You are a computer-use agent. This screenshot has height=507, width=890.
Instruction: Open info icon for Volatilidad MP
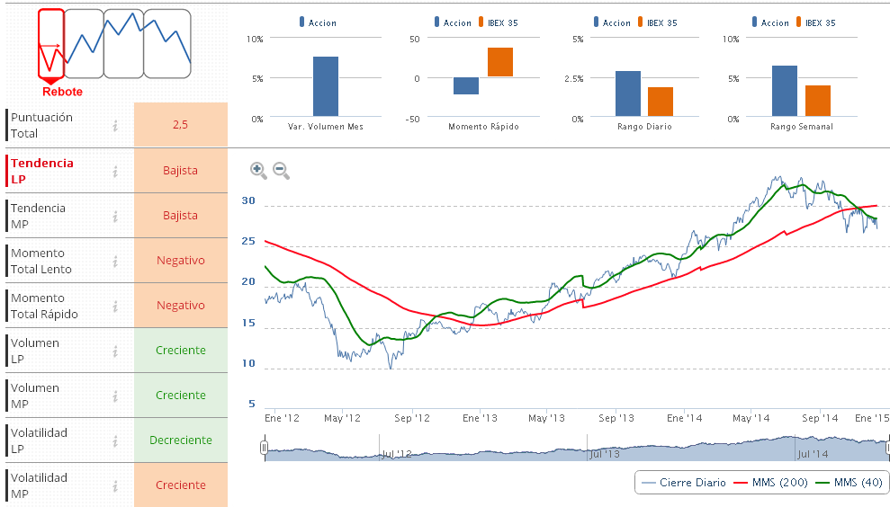[x=115, y=485]
